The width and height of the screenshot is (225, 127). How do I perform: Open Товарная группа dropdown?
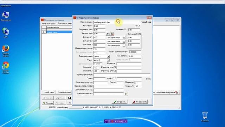pyautogui.click(x=108, y=56)
